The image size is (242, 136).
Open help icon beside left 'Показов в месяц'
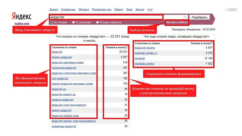[x=126, y=47]
